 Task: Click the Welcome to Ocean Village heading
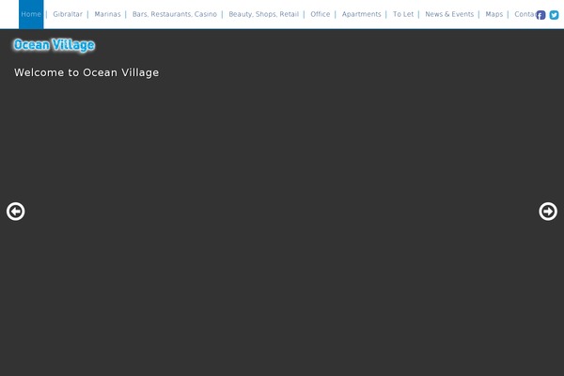(86, 72)
